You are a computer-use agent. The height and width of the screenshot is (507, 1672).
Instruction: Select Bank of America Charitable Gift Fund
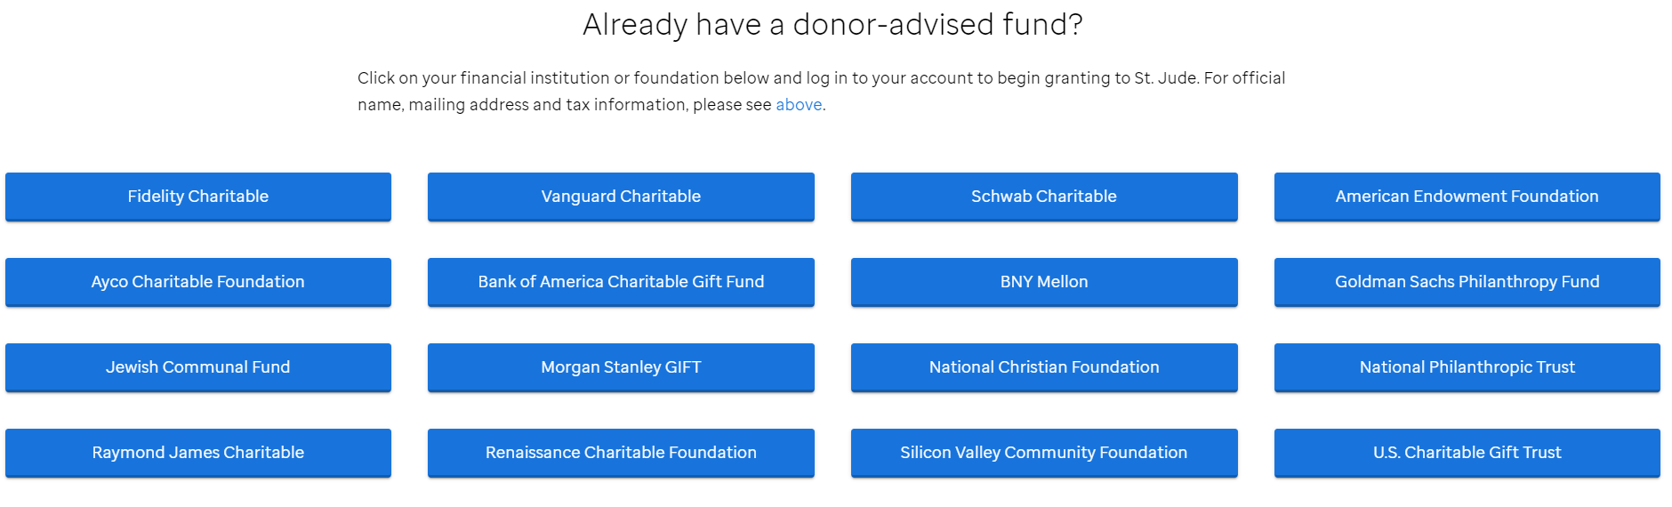[x=621, y=282]
